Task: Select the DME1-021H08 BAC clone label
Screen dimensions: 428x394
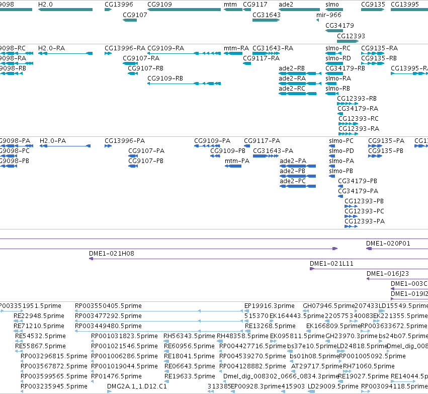Action: [x=112, y=254]
